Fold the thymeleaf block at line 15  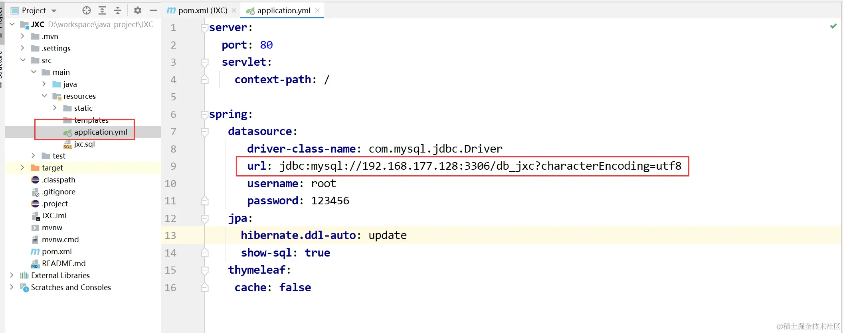(x=204, y=270)
